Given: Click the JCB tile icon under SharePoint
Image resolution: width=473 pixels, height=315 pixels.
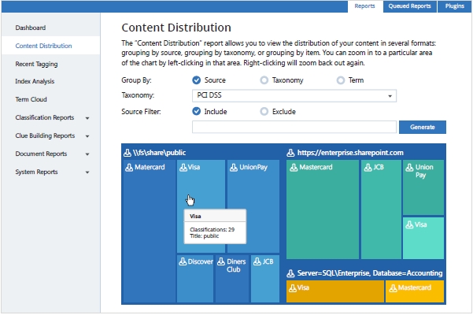Looking at the screenshot, I should click(x=368, y=167).
